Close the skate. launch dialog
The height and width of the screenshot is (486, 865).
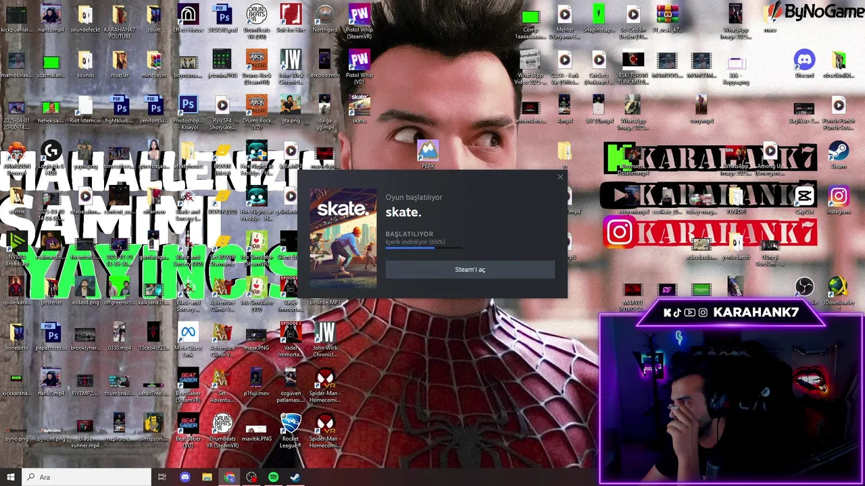tap(560, 178)
